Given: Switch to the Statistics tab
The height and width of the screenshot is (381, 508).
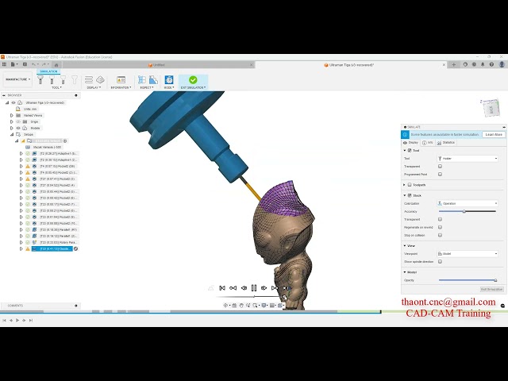Looking at the screenshot, I should [448, 142].
